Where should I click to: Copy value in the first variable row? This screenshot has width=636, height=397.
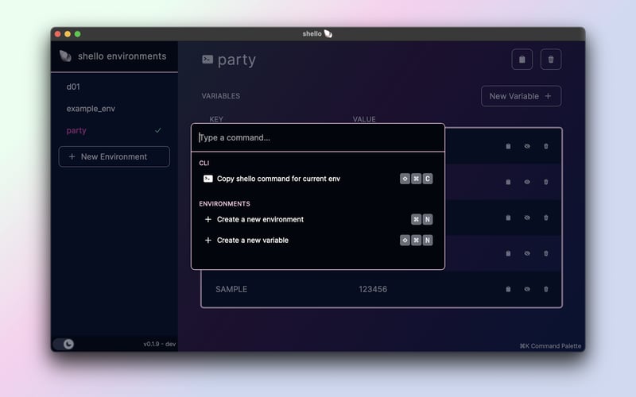(508, 146)
